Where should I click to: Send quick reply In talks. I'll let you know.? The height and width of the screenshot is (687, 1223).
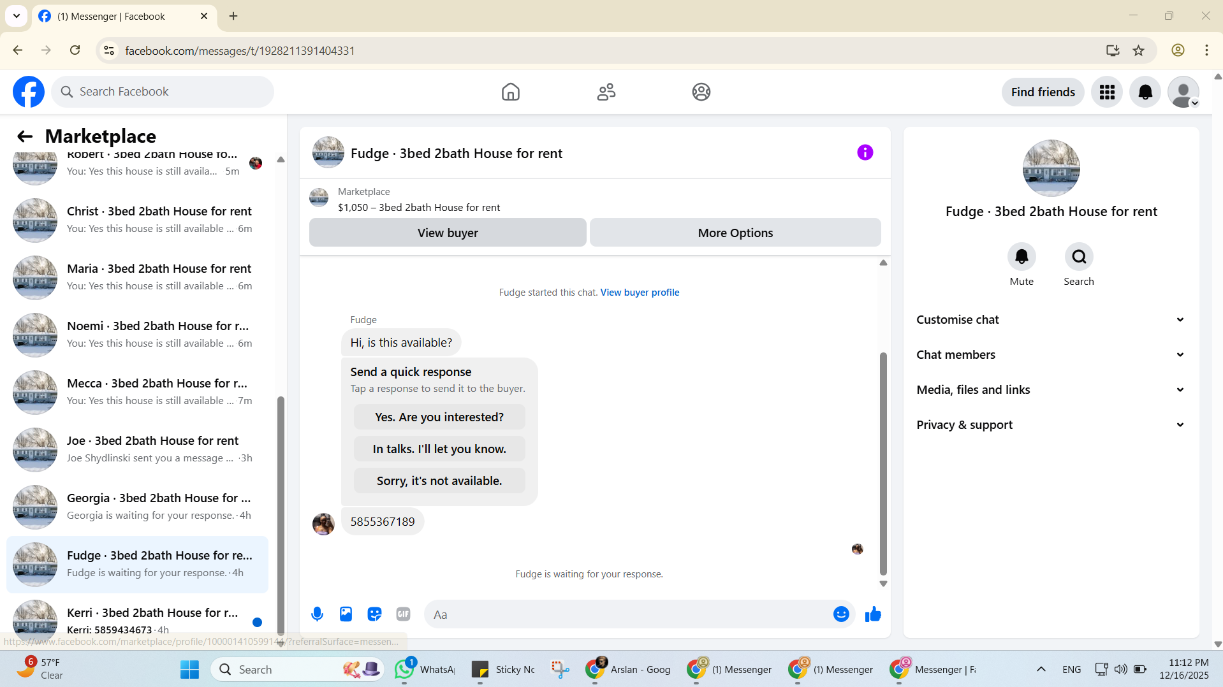pyautogui.click(x=439, y=449)
